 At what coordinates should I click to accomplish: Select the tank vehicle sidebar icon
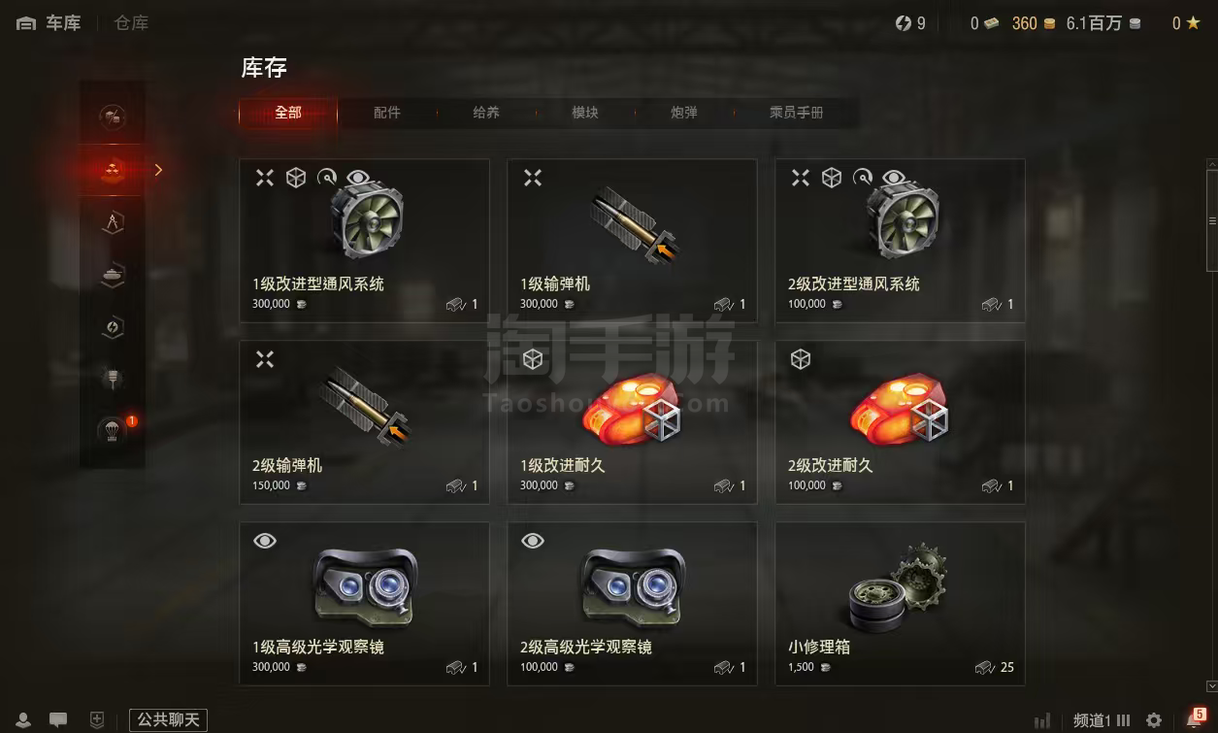click(113, 275)
